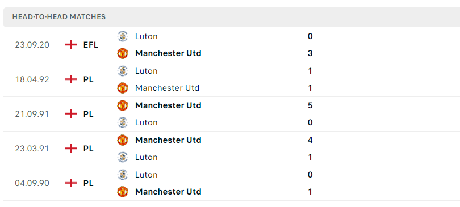Open Luton team name in 21.09.91 match
The image size is (460, 207).
146,122
